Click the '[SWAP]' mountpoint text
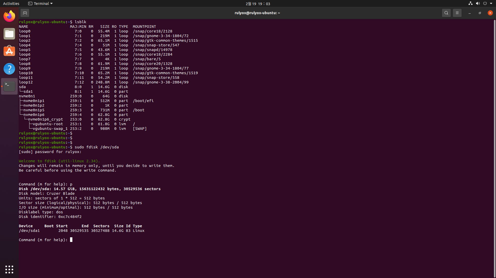The height and width of the screenshot is (278, 496). [x=140, y=129]
